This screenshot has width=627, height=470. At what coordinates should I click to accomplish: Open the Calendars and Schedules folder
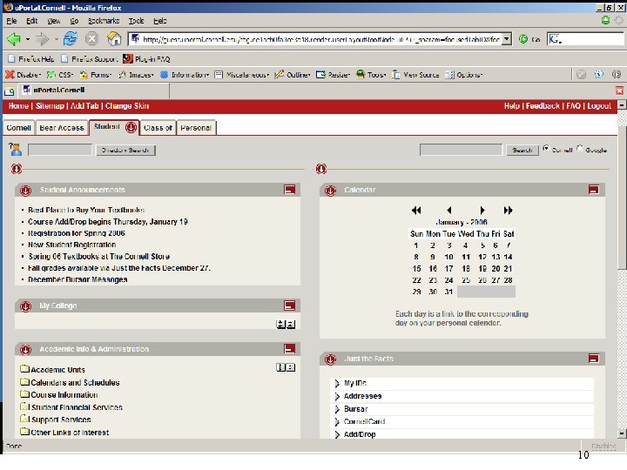tap(70, 382)
